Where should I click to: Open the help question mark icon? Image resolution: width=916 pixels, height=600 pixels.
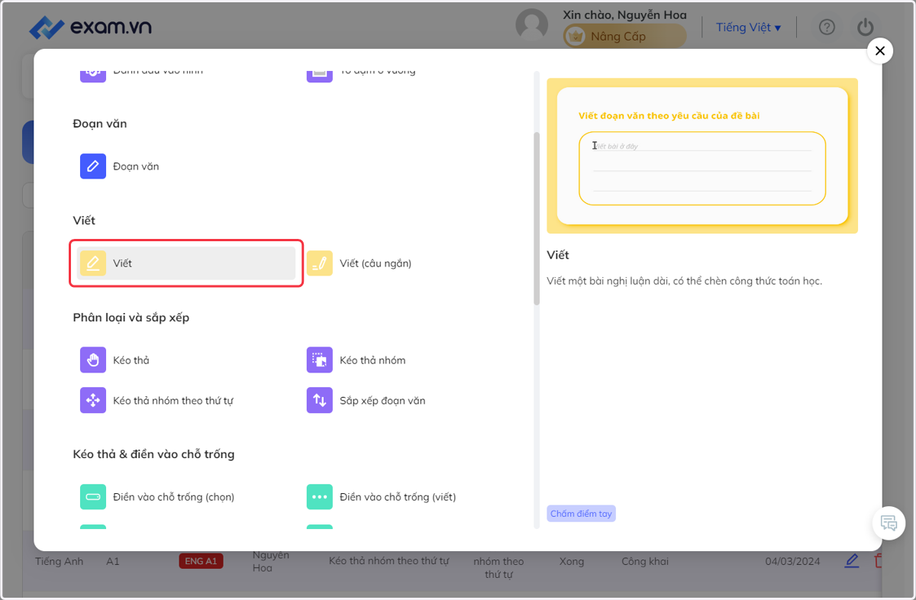point(827,27)
